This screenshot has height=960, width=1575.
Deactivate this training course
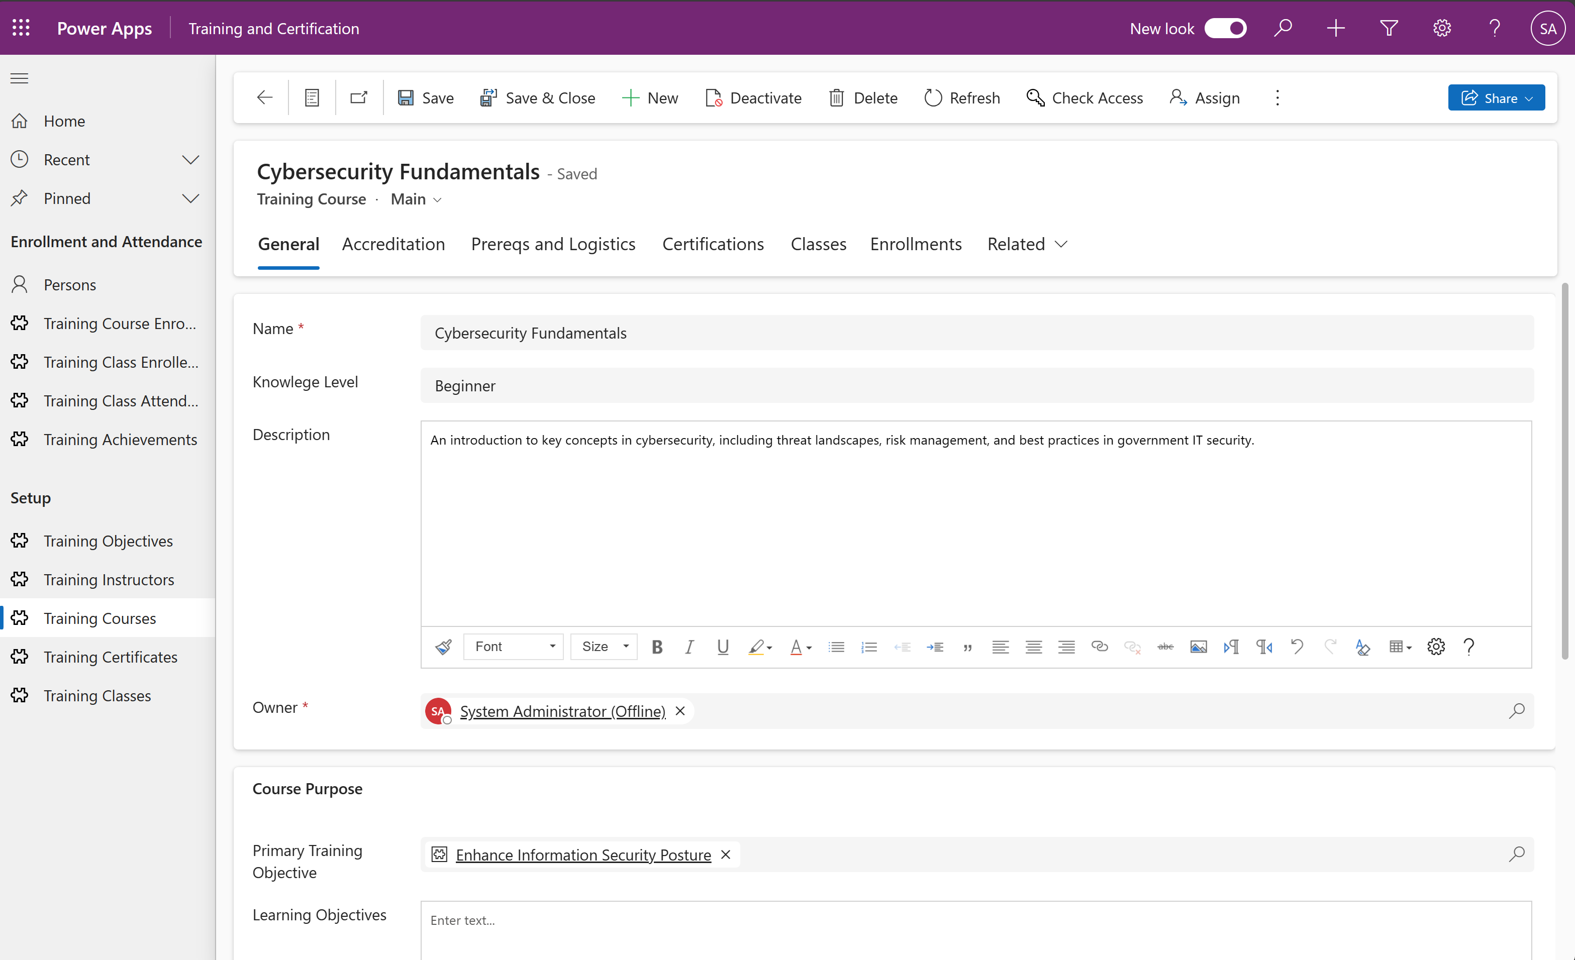tap(754, 98)
